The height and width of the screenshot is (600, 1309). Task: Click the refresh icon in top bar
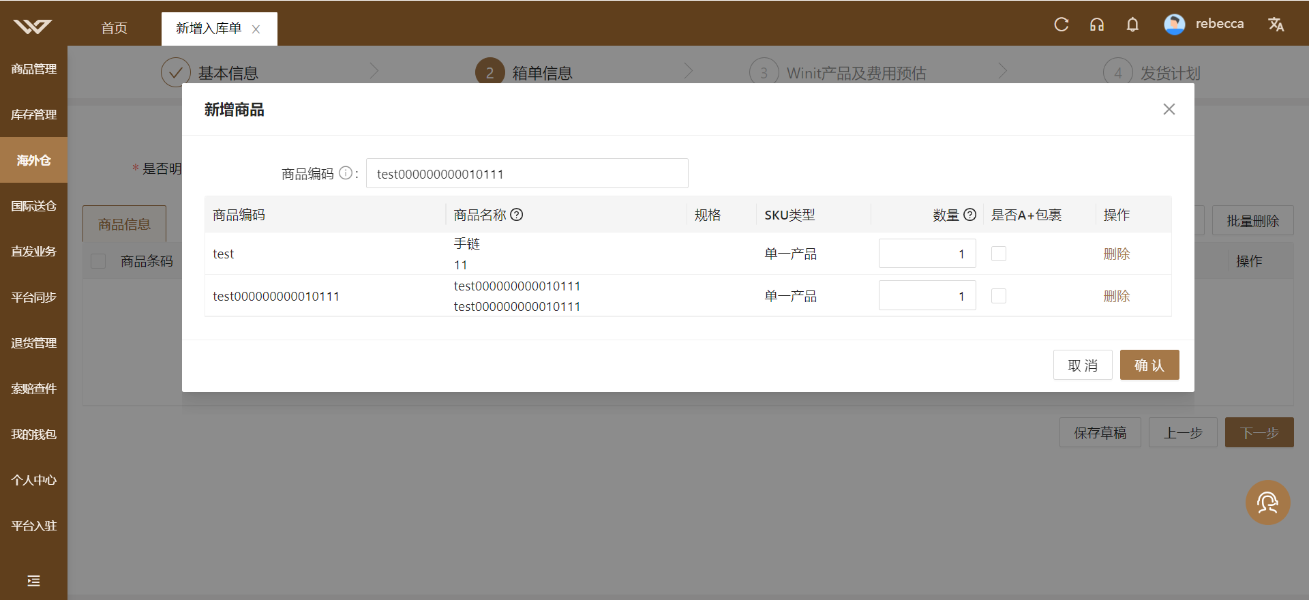click(1062, 25)
